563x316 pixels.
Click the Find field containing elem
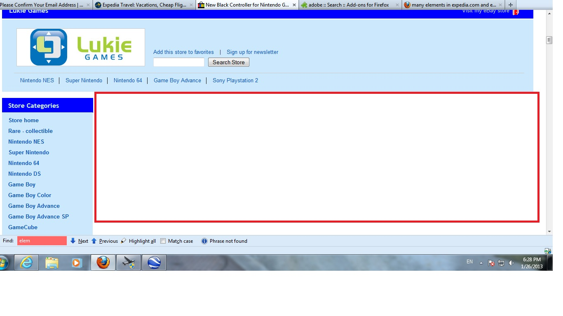tap(42, 241)
